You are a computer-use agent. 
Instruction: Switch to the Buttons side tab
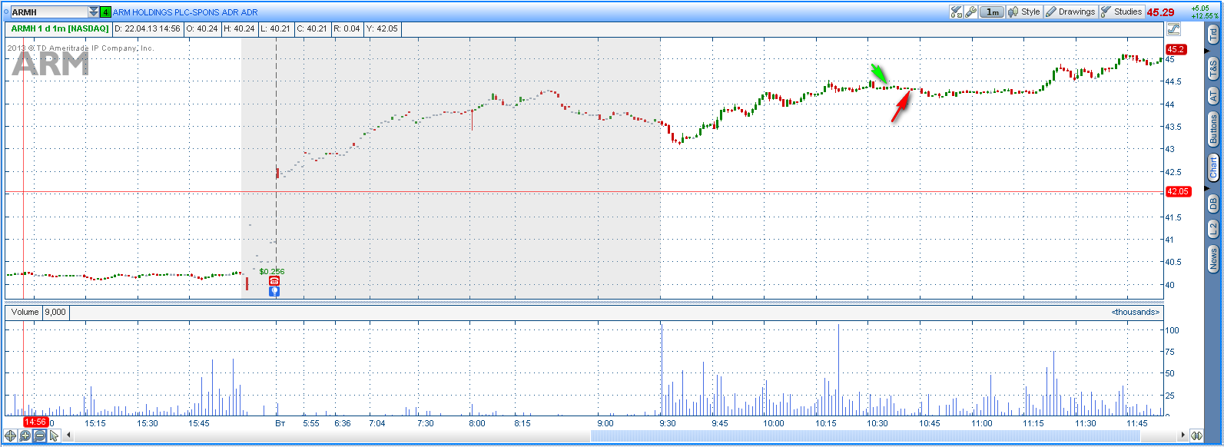click(x=1213, y=129)
